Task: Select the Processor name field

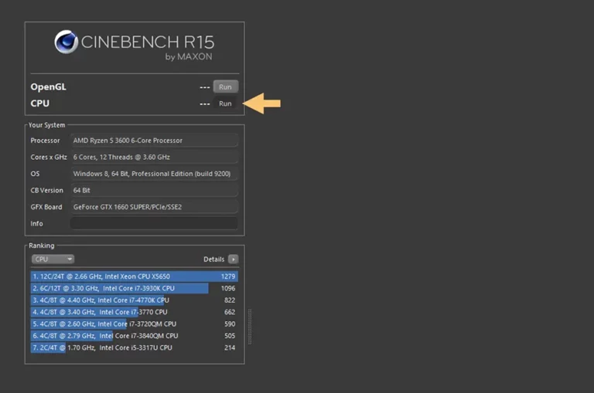Action: click(x=154, y=141)
